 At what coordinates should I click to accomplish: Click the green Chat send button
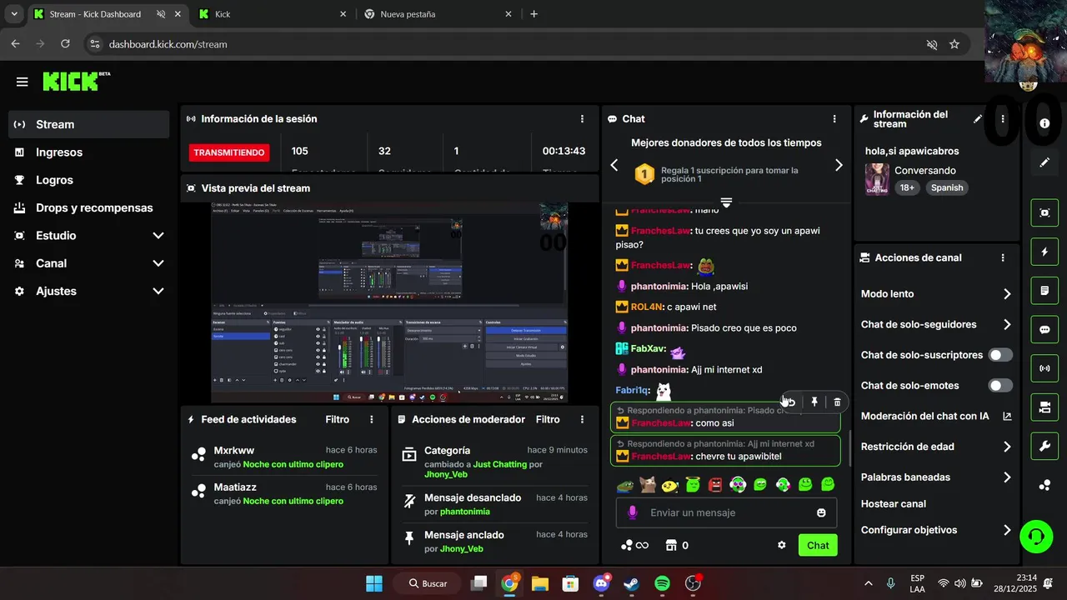coord(818,545)
